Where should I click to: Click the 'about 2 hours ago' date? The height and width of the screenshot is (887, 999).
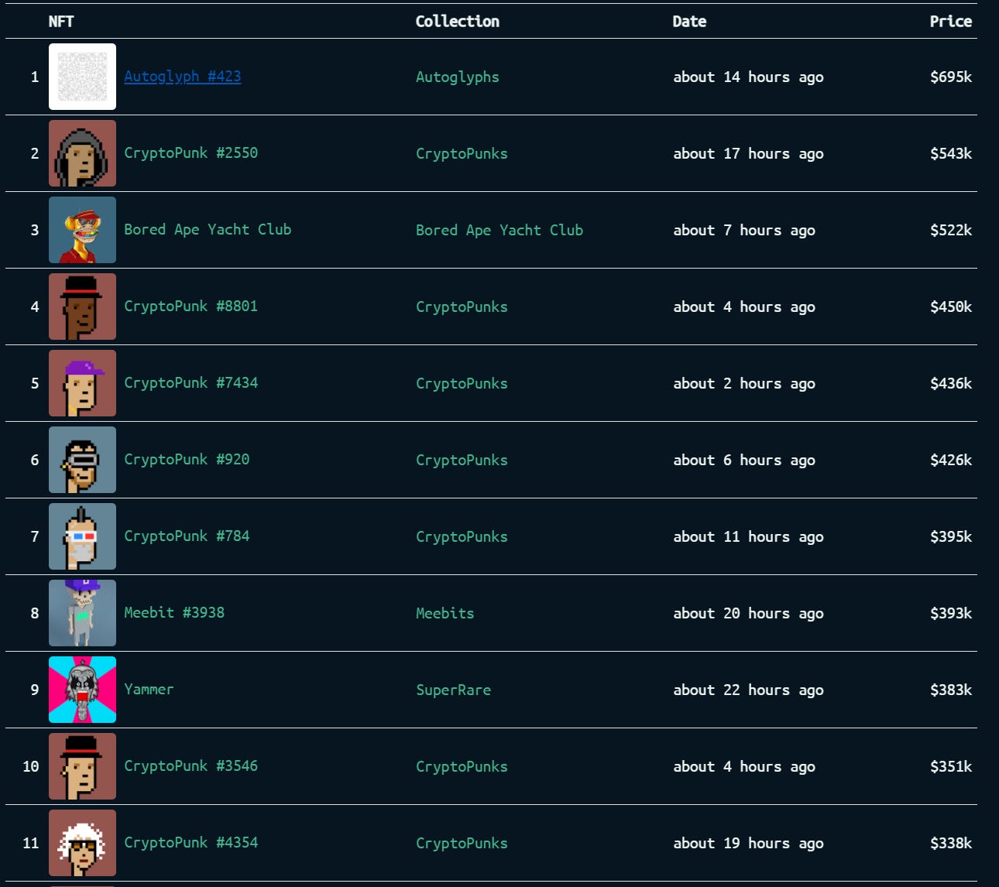744,384
